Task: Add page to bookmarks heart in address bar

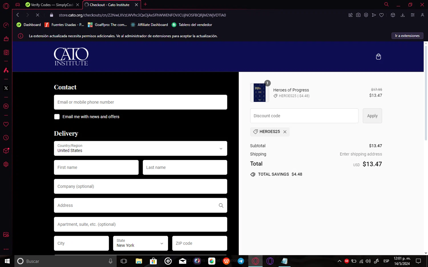Action: 381,15
